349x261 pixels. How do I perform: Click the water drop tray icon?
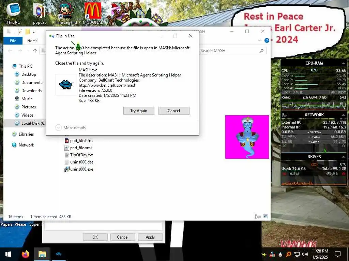click(280, 254)
